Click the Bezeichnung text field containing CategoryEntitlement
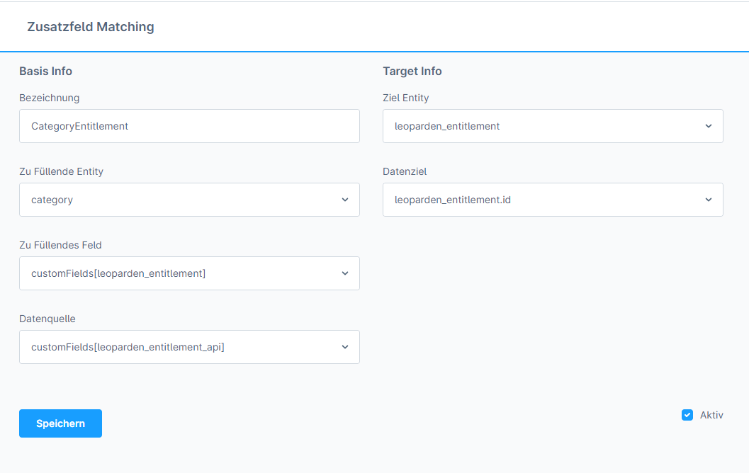This screenshot has height=473, width=749. [189, 126]
